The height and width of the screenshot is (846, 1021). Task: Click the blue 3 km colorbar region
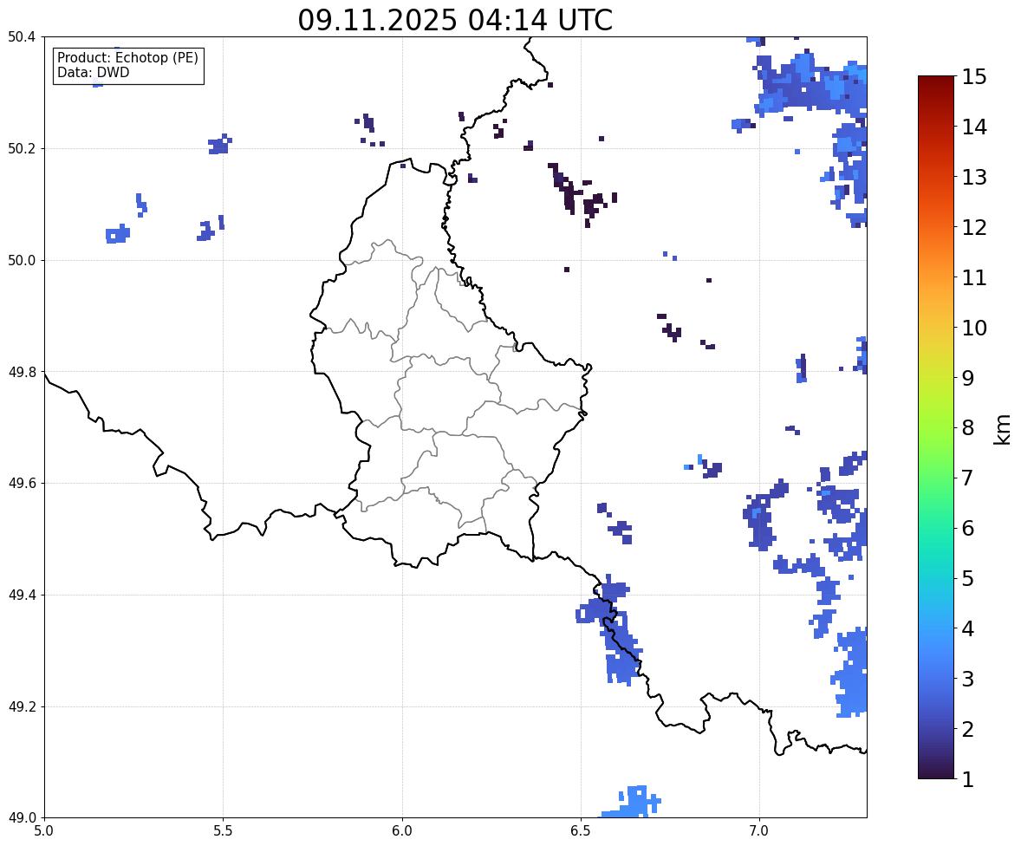click(936, 679)
